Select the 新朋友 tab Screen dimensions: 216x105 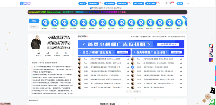(x=34, y=21)
